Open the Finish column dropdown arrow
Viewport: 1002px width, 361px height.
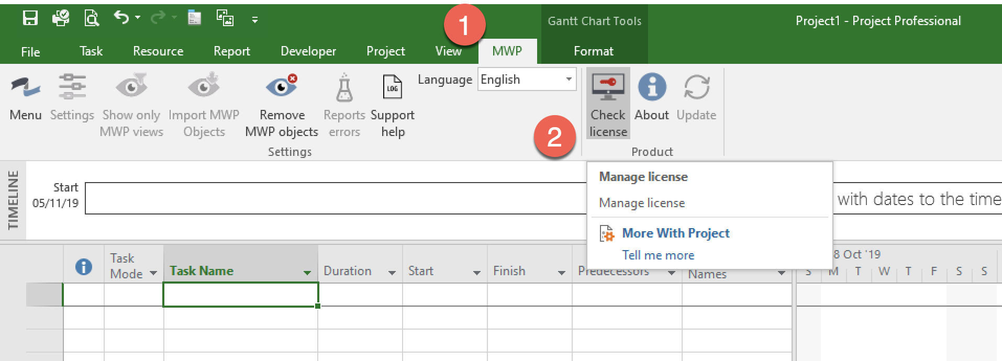point(562,273)
